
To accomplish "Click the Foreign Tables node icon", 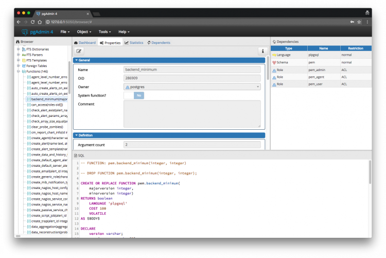I will click(x=23, y=66).
